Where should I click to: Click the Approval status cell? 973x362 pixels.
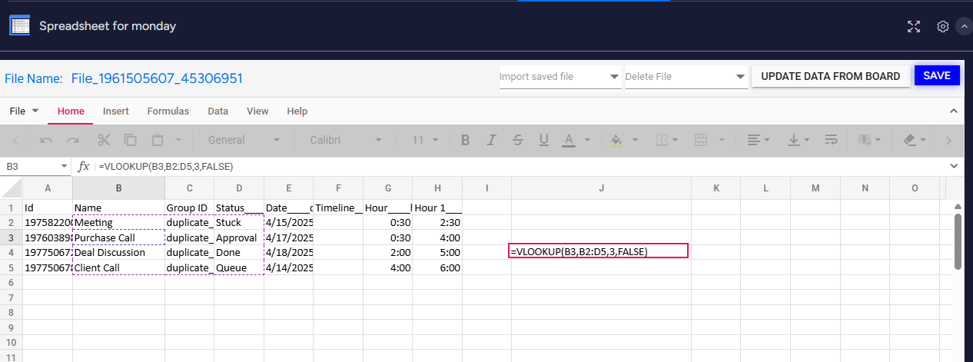(x=239, y=237)
